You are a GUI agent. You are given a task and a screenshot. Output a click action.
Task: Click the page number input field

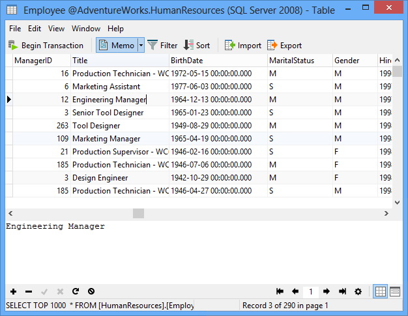[311, 292]
